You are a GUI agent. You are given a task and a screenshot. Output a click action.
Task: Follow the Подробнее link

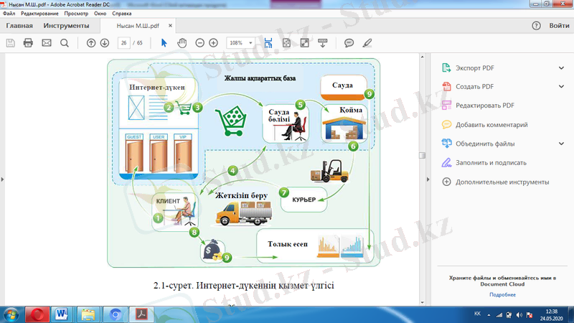[x=502, y=294]
